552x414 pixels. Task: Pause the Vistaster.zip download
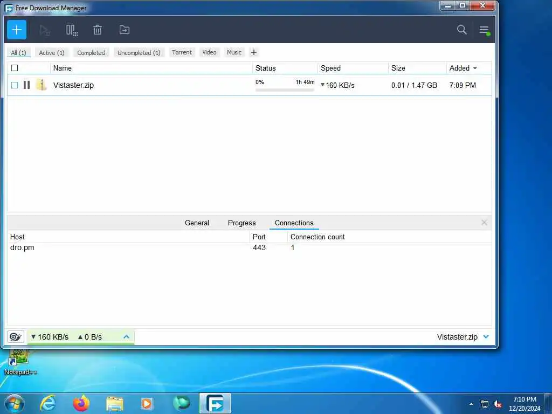click(x=26, y=85)
